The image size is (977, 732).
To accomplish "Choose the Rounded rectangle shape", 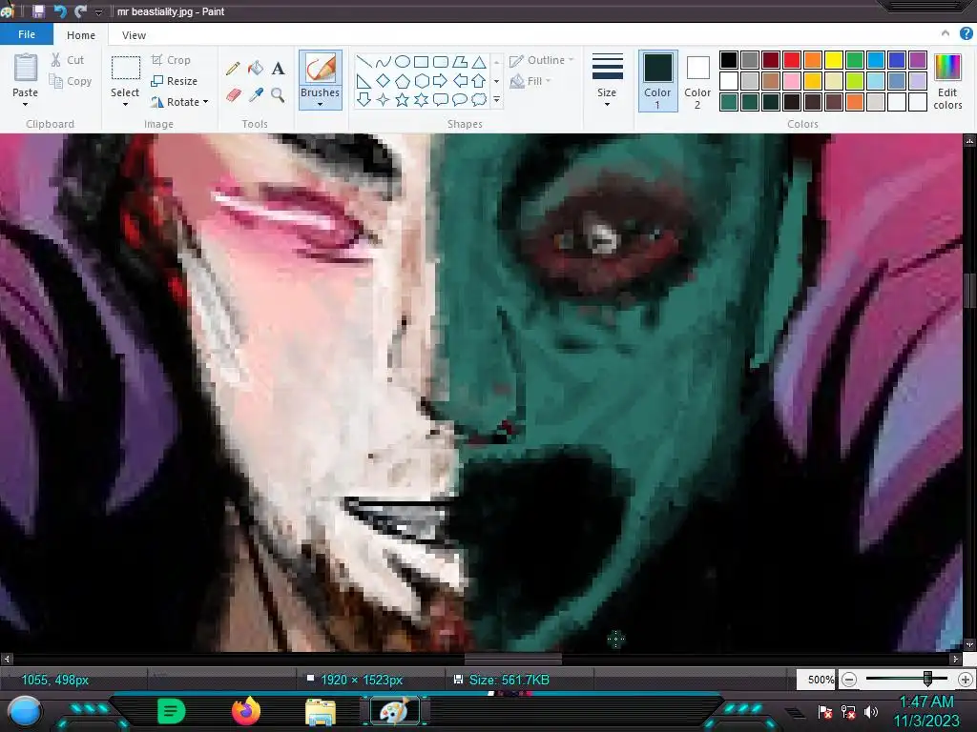I will [x=441, y=62].
